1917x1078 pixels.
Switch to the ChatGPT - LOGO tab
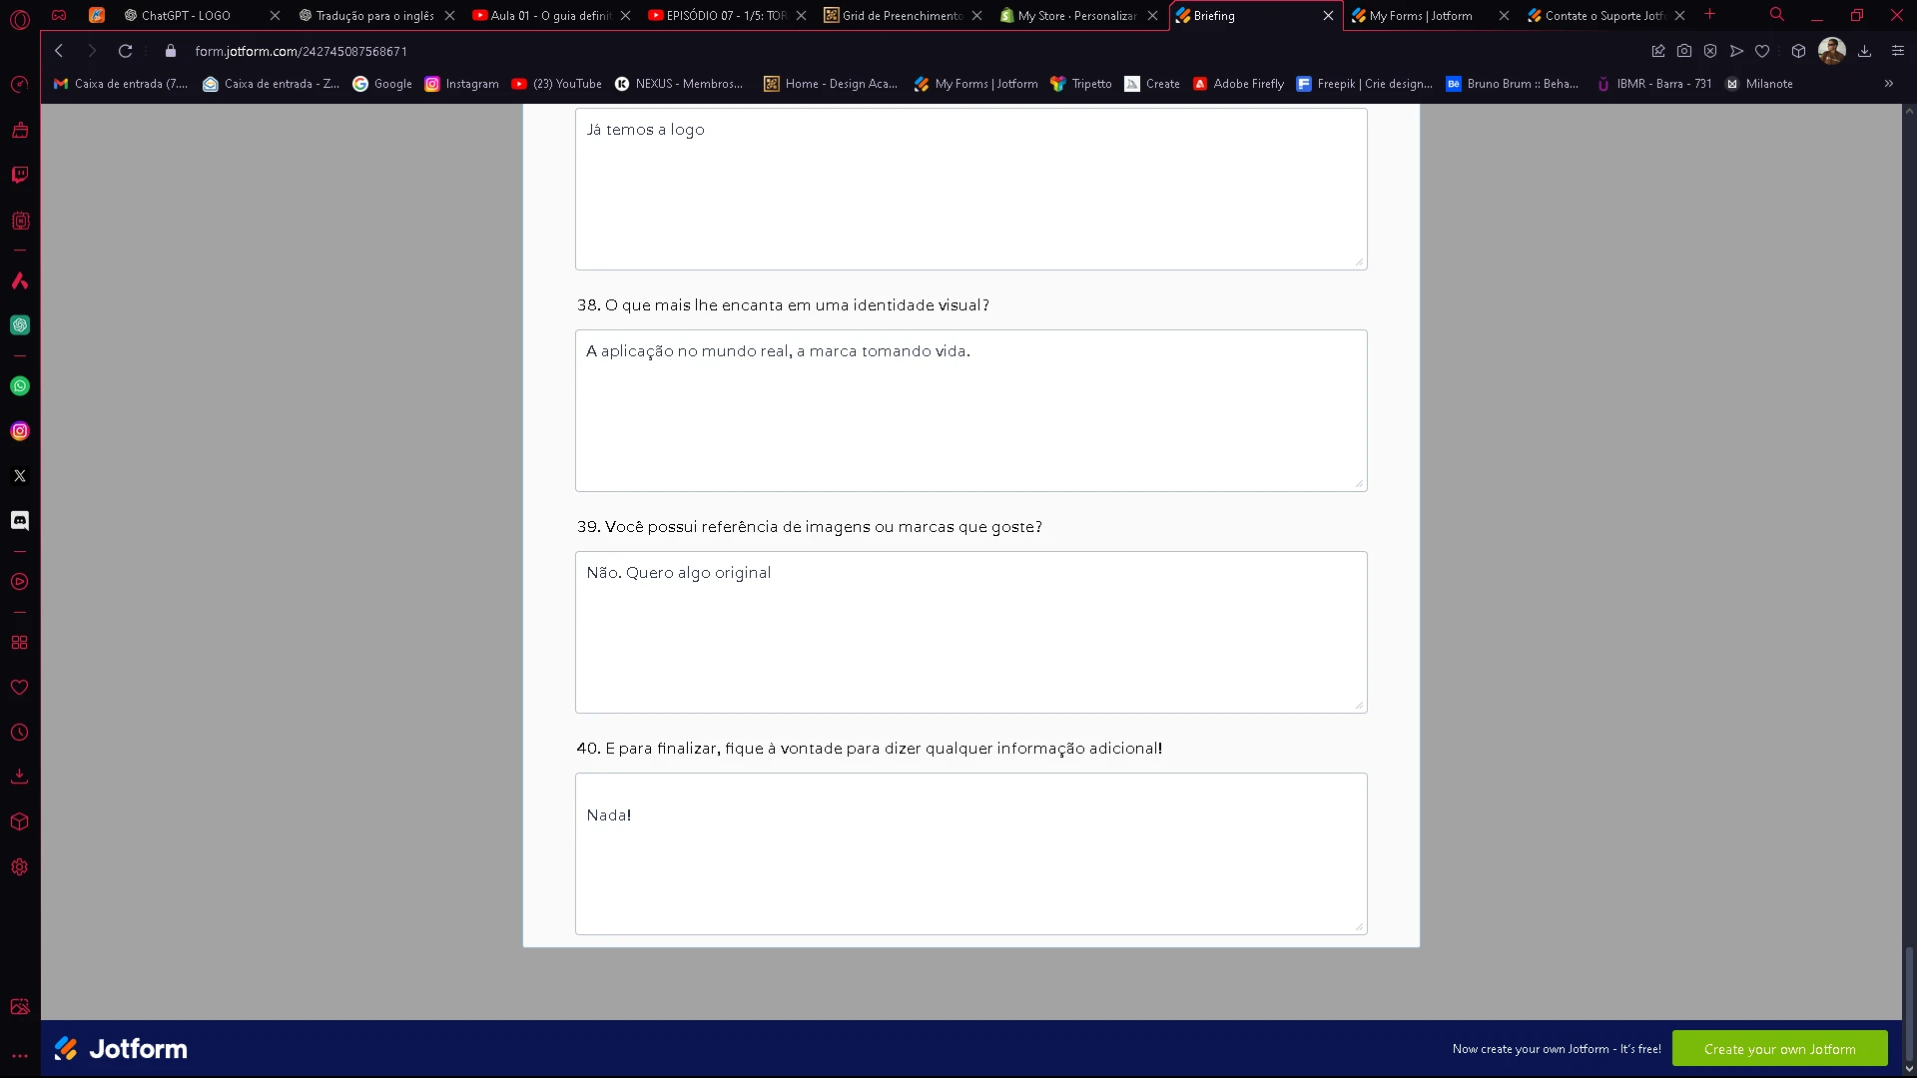185,16
